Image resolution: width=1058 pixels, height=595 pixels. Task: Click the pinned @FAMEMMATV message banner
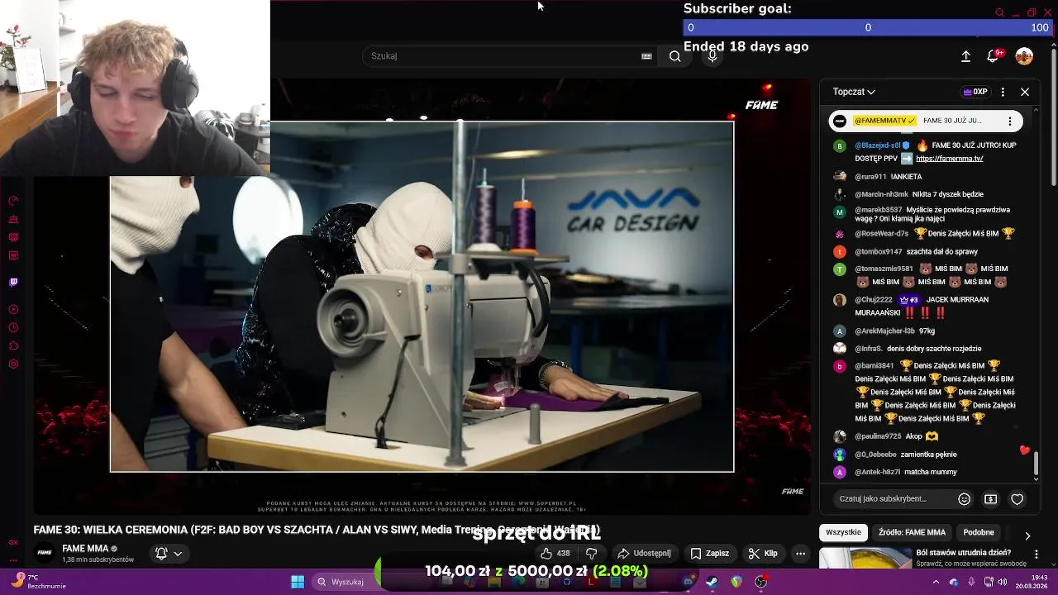click(926, 121)
